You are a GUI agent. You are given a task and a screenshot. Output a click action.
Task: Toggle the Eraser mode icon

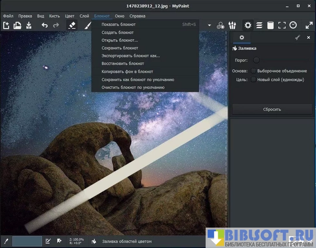72,25
